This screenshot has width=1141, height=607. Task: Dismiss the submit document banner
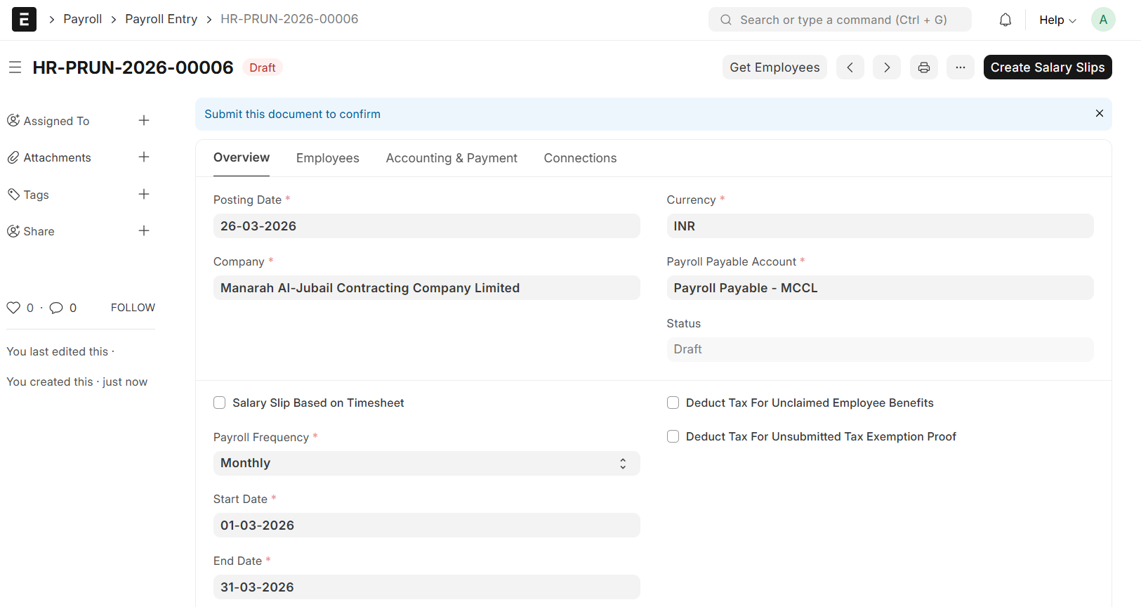1099,114
